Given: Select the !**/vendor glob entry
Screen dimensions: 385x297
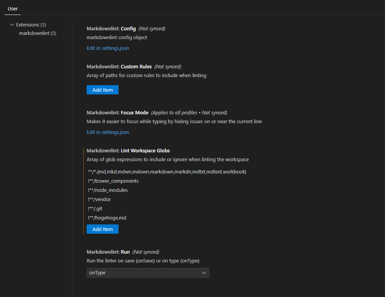Looking at the screenshot, I should [x=99, y=200].
